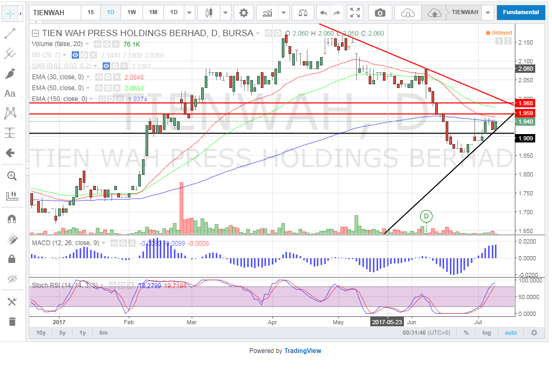The width and height of the screenshot is (552, 375).
Task: Click the TIENWAH layout name button
Action: [x=465, y=13]
